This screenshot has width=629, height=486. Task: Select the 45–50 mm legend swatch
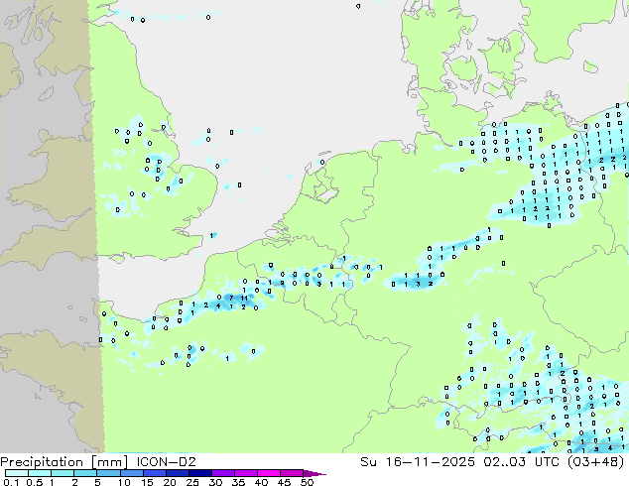[x=292, y=473]
